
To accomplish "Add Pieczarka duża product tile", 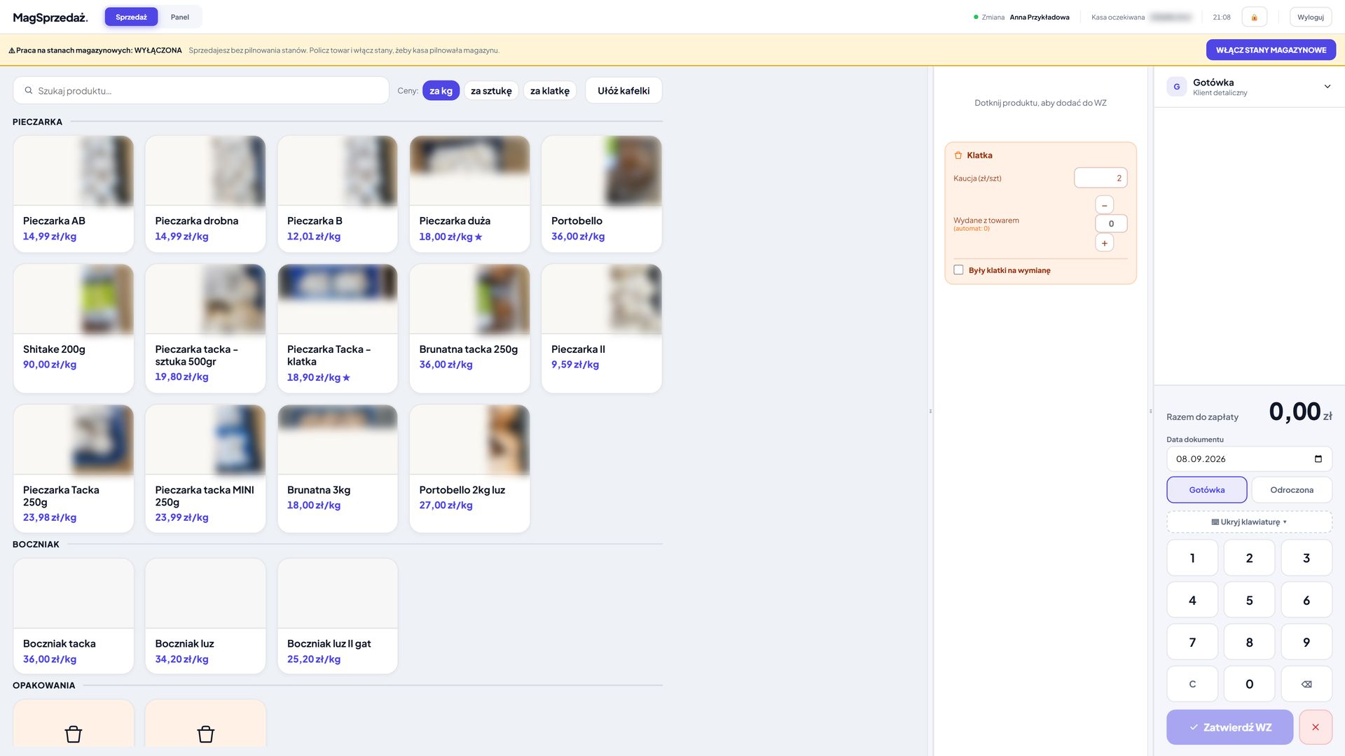I will 469,194.
